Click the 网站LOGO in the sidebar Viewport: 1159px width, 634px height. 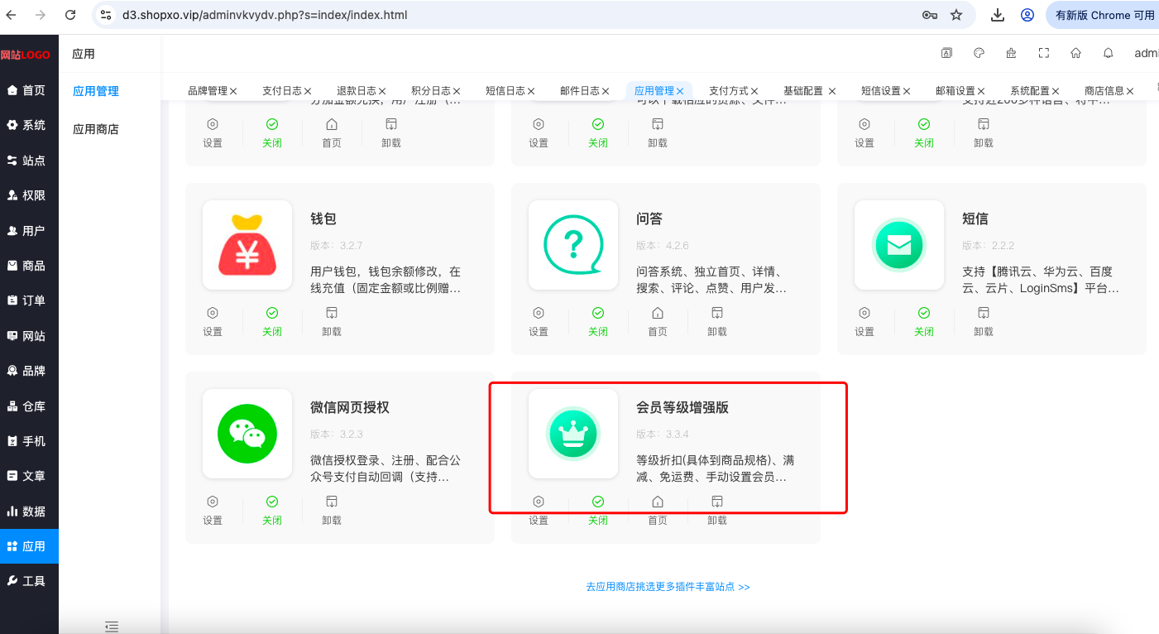[26, 55]
